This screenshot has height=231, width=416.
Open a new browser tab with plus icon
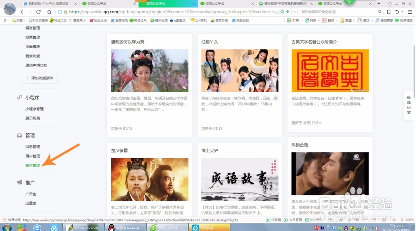[x=379, y=3]
